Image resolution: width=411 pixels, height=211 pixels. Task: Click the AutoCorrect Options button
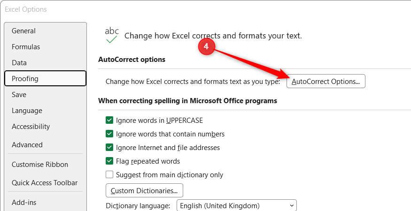(x=326, y=81)
